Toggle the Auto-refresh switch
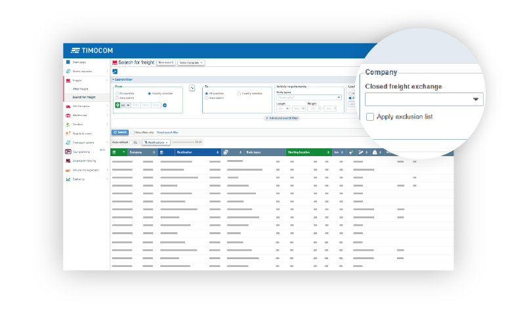The image size is (525, 328). point(135,142)
